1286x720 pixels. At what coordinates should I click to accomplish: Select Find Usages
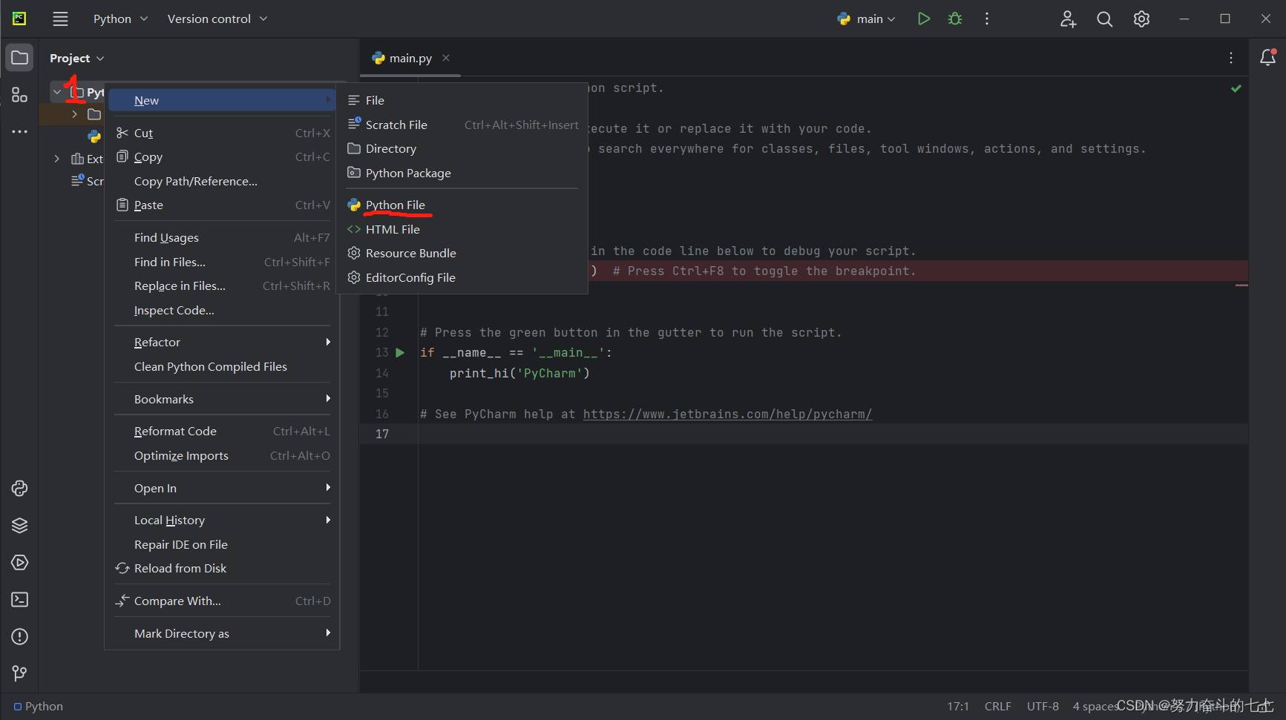pyautogui.click(x=223, y=237)
